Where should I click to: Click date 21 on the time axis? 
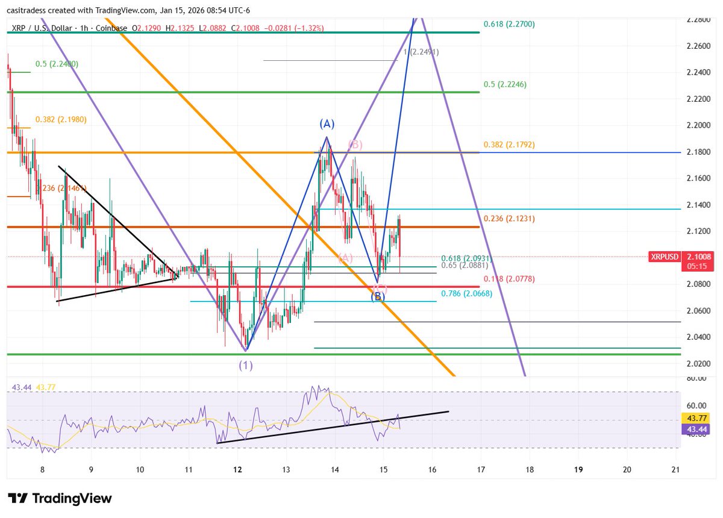pyautogui.click(x=675, y=469)
